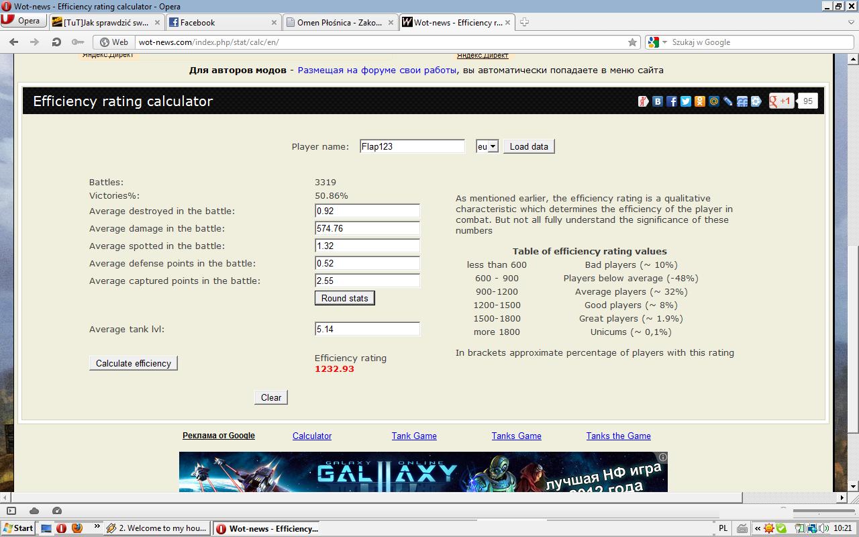Click the 10:21 system clock
This screenshot has width=859, height=537.
[x=843, y=528]
